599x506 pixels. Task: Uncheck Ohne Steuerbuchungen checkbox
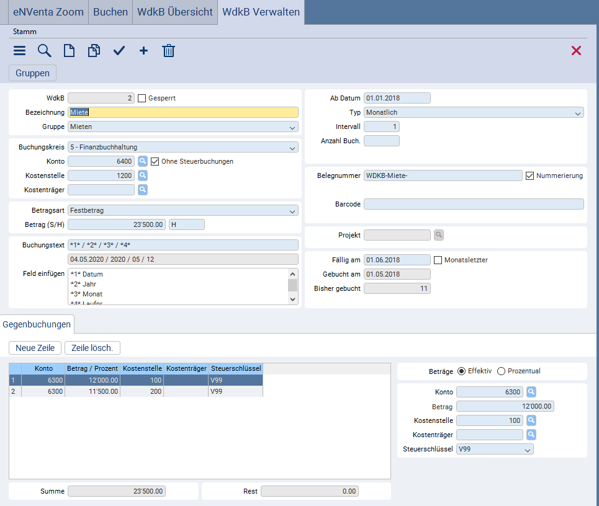pos(155,161)
